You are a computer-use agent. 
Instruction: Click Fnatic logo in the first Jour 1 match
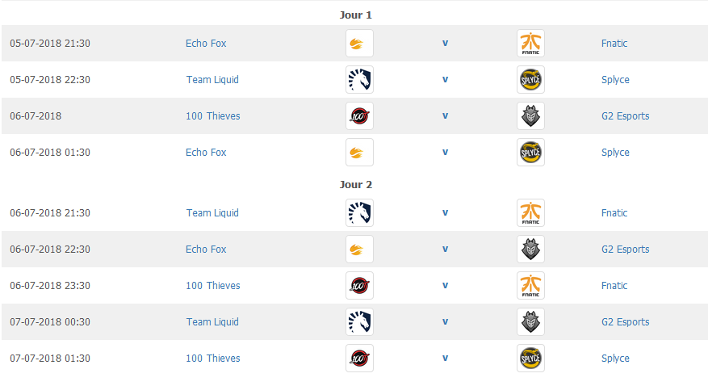pyautogui.click(x=530, y=44)
